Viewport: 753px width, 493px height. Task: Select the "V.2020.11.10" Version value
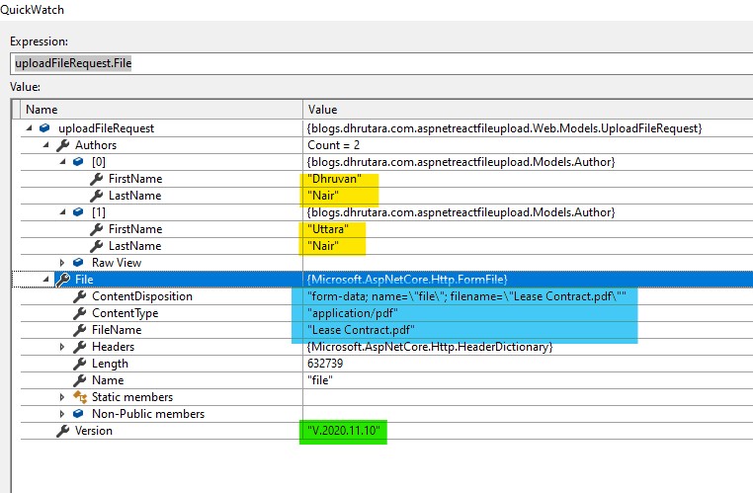point(344,432)
